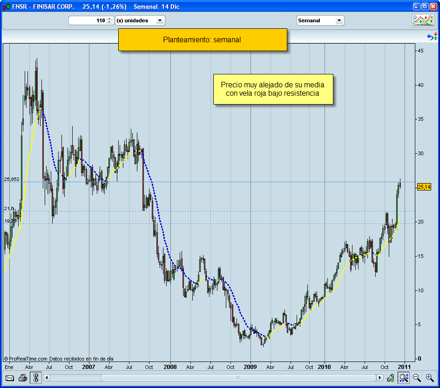Open the chart style selector icon top-right

click(423, 20)
